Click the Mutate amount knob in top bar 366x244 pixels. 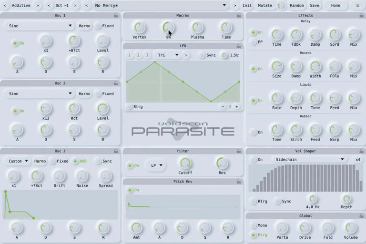(281, 6)
